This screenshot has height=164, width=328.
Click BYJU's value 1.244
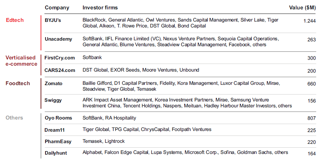pos(309,21)
